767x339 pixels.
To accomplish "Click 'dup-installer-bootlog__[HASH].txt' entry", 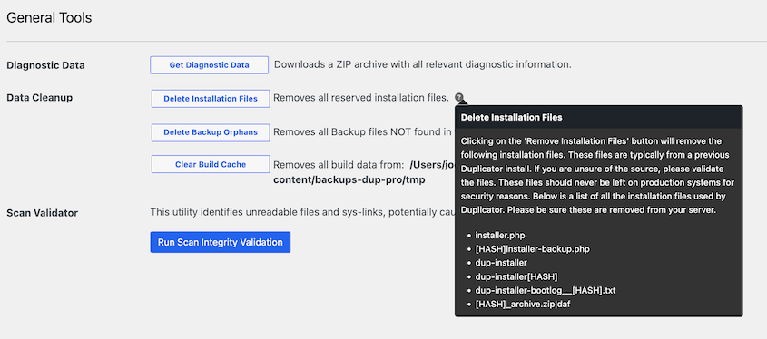I will click(545, 291).
